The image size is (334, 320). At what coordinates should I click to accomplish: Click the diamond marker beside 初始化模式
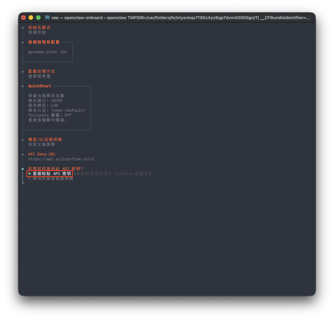pyautogui.click(x=23, y=28)
